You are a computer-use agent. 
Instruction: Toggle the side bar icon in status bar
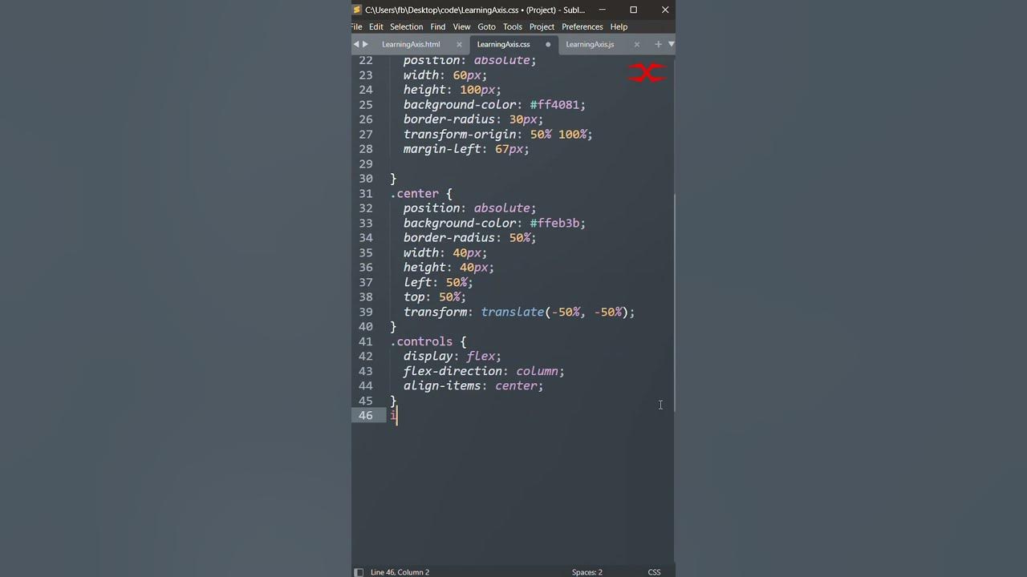pyautogui.click(x=359, y=572)
